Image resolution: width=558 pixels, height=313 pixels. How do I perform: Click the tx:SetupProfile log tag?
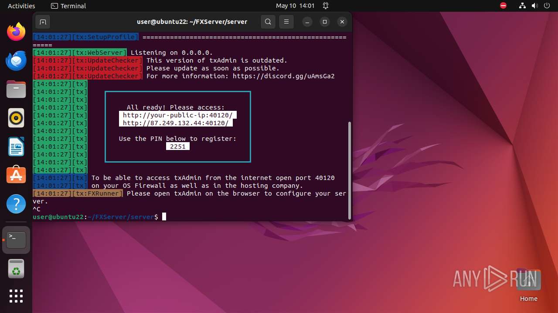(x=105, y=37)
